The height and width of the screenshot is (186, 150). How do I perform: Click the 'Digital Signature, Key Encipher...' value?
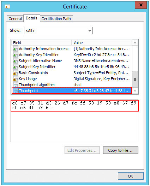pos(102,79)
